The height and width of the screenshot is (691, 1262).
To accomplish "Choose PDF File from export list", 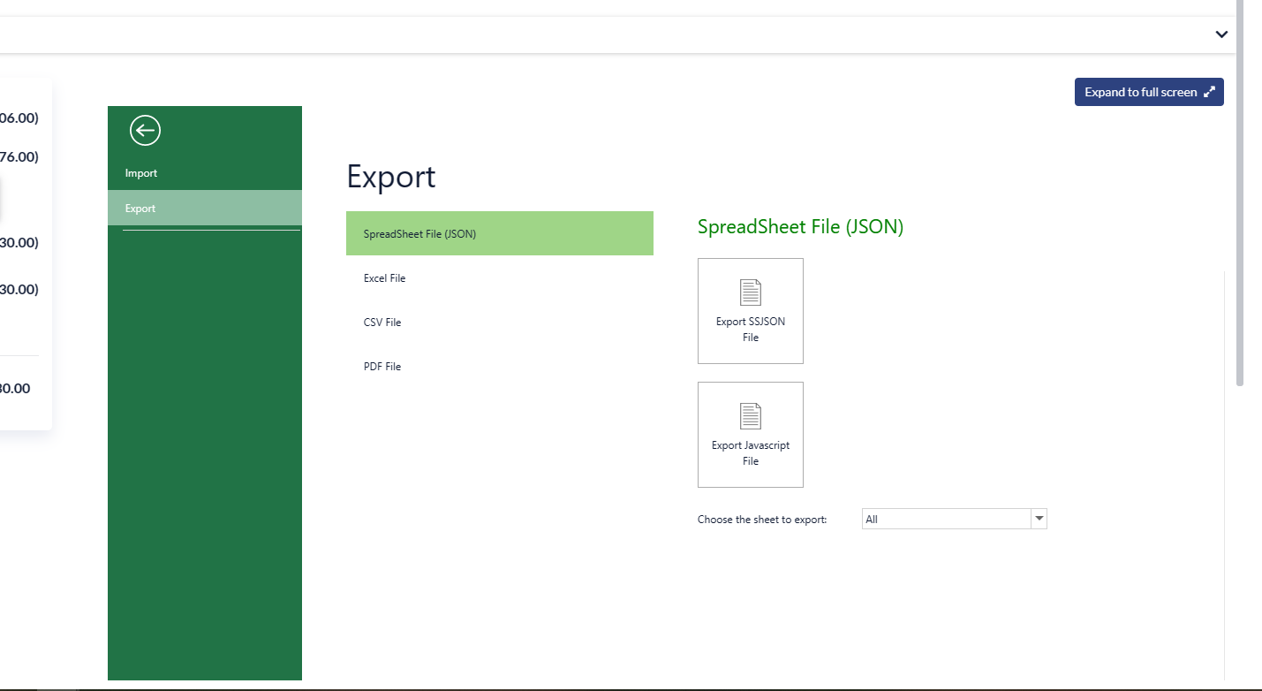I will 382,366.
